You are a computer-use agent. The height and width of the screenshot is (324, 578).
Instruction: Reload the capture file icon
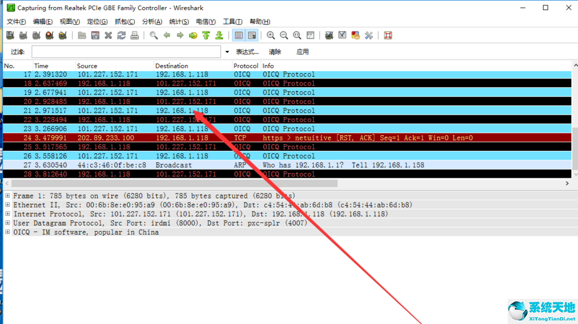(121, 35)
